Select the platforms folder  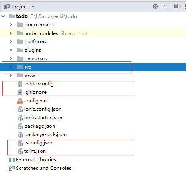(93, 42)
